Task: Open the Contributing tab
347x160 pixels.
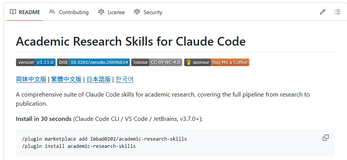Action: pos(69,12)
